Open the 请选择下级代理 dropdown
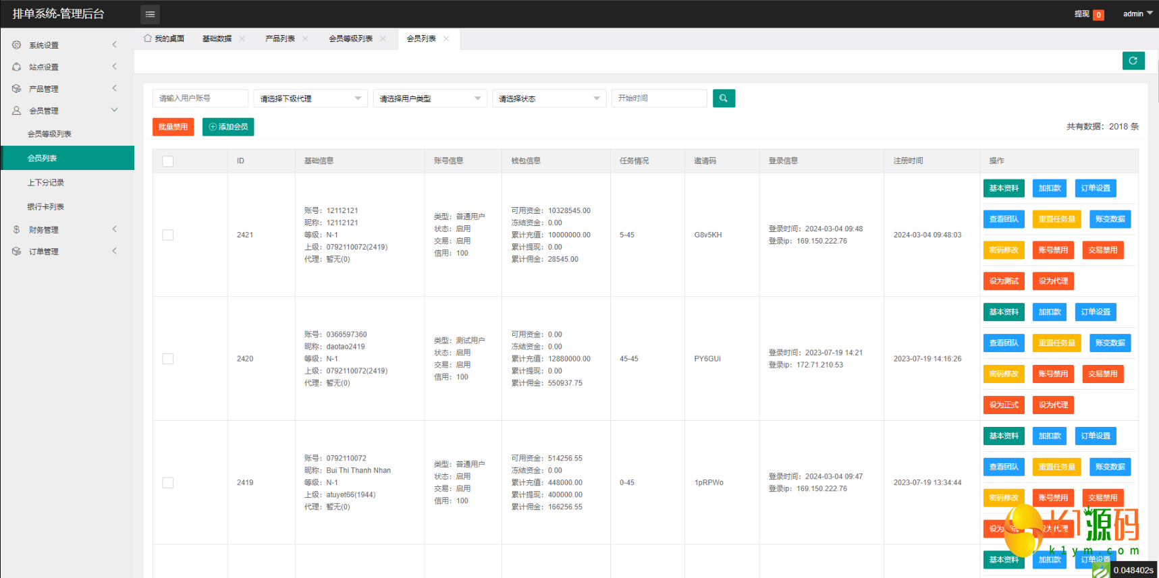Viewport: 1159px width, 578px height. pyautogui.click(x=311, y=98)
